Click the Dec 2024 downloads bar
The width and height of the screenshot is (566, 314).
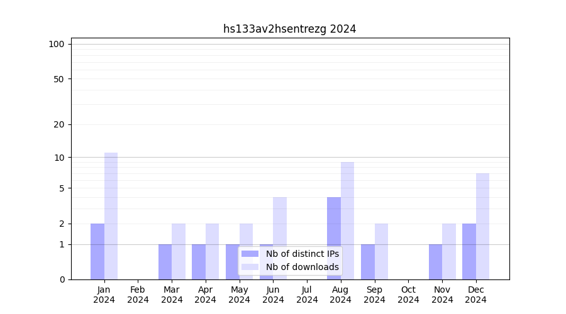482,226
